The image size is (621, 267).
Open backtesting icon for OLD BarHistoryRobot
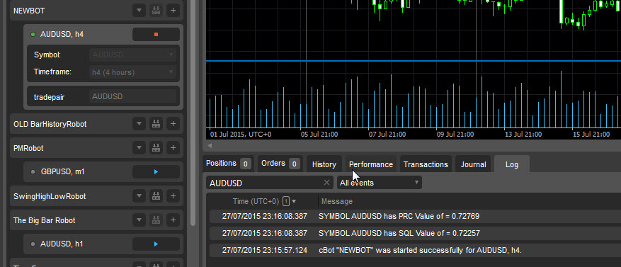coord(156,124)
